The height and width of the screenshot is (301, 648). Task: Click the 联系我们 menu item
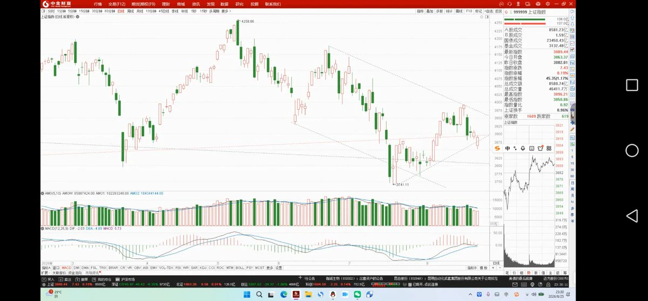click(x=273, y=4)
